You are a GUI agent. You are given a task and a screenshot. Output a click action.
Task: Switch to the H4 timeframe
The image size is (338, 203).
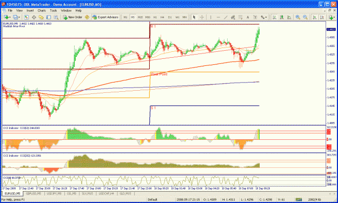point(162,17)
